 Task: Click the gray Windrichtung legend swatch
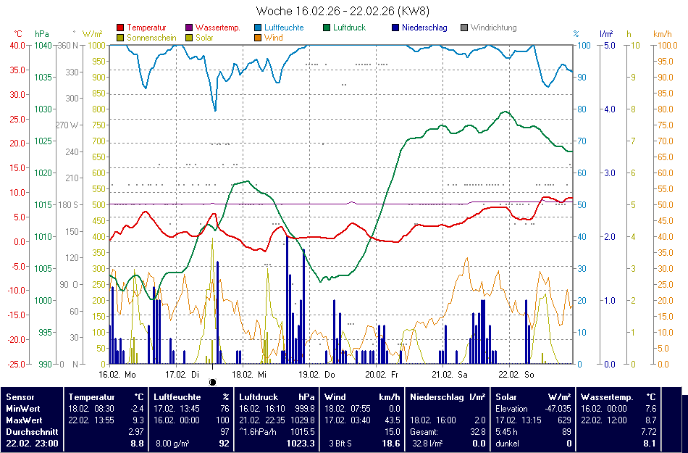464,28
